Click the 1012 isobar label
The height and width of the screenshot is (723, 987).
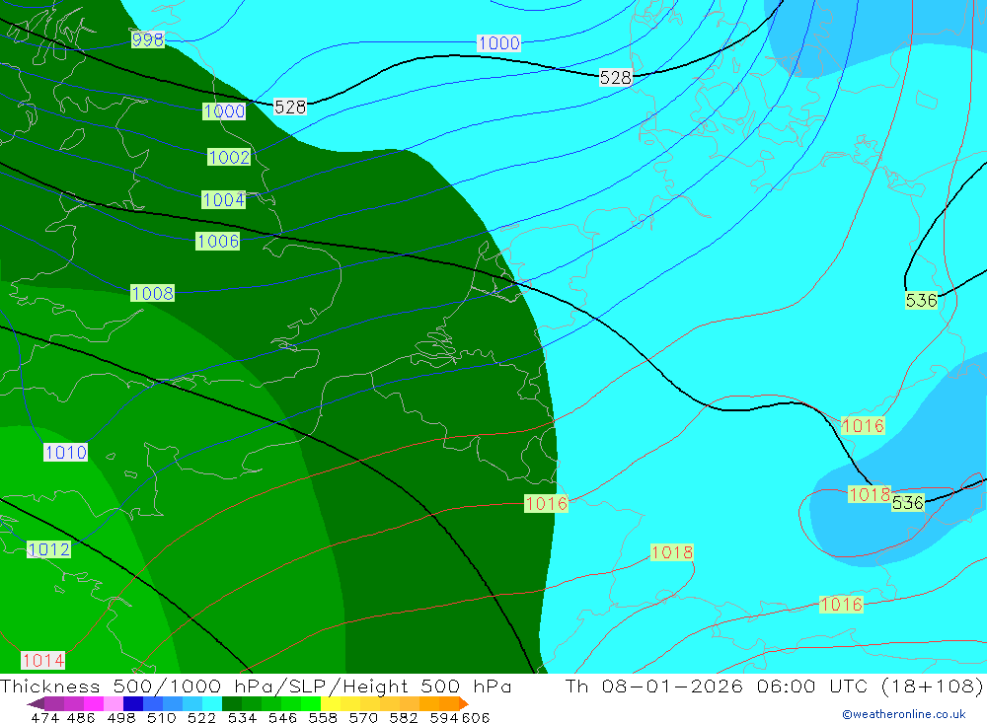point(48,549)
